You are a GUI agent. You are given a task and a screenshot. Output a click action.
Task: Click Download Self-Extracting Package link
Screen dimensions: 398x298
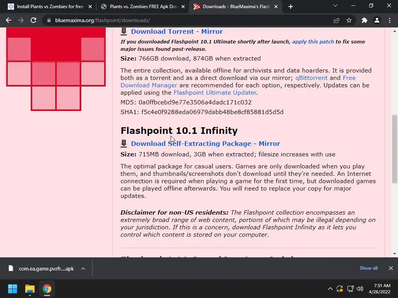coord(191,144)
